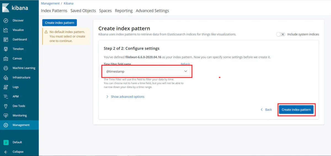Open APM icon in sidebar
This screenshot has height=156, width=331.
click(x=6, y=97)
